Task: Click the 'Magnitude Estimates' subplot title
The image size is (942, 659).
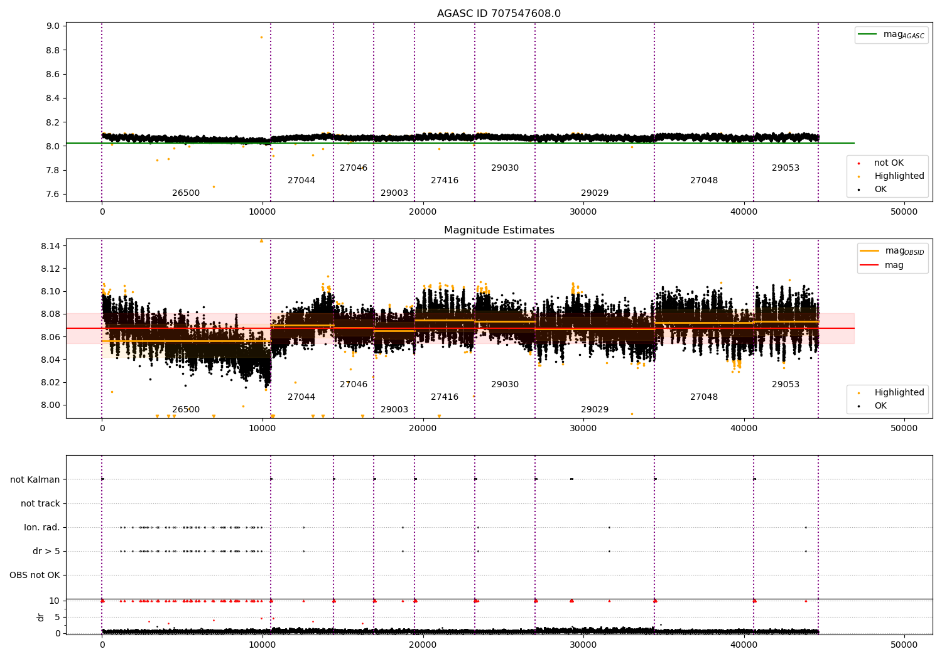Action: tap(499, 230)
